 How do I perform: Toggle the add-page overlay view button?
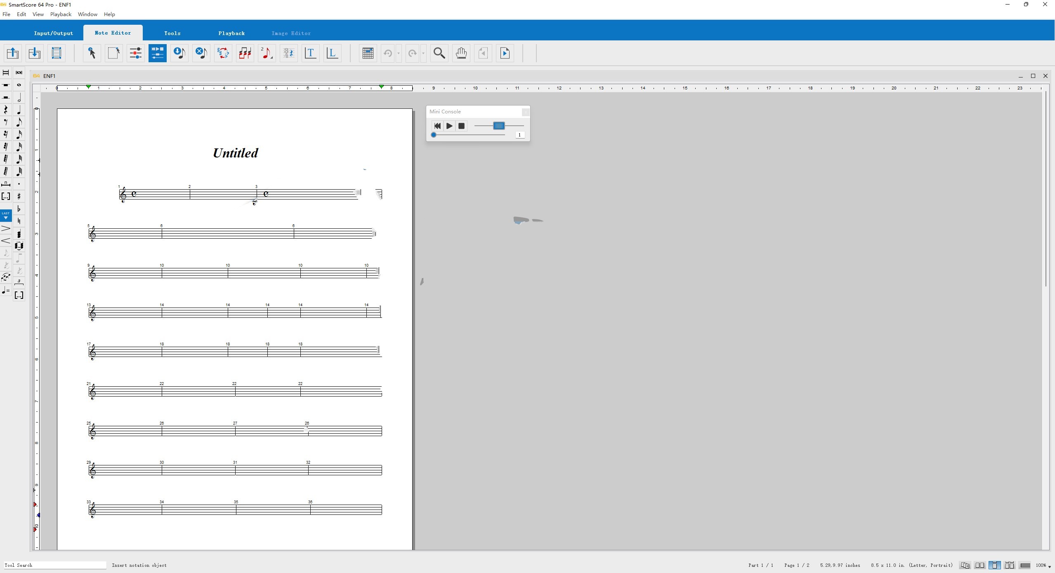coord(965,566)
